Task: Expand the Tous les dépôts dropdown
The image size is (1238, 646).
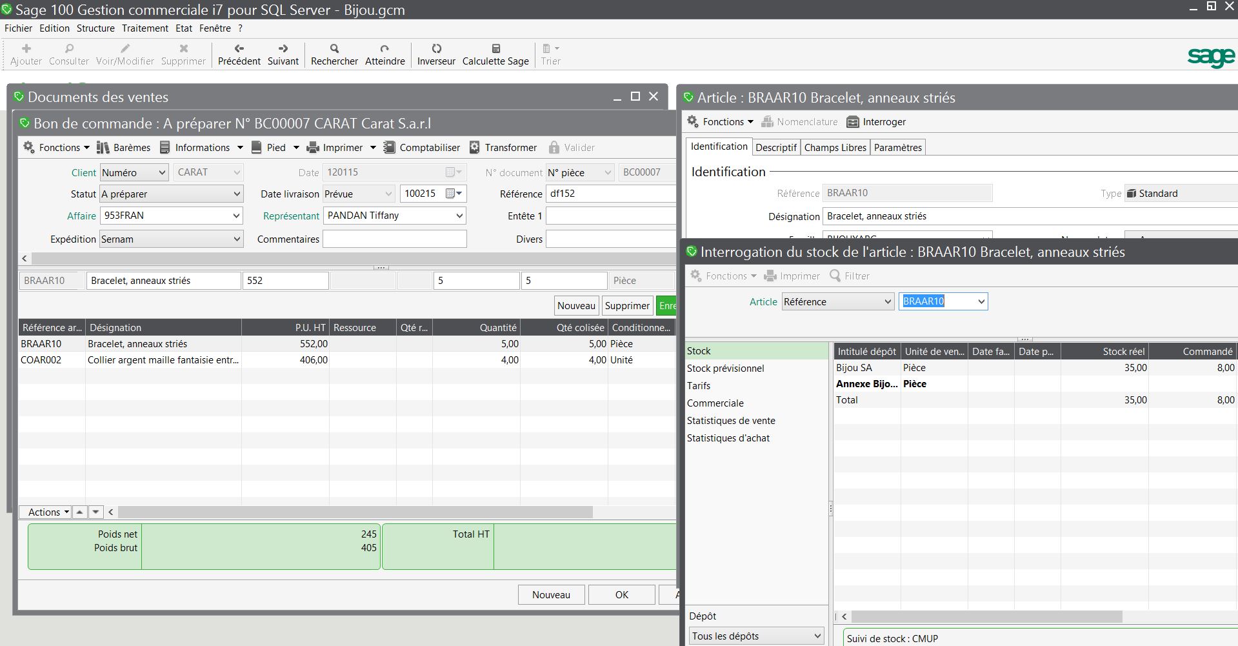Action: coord(757,636)
